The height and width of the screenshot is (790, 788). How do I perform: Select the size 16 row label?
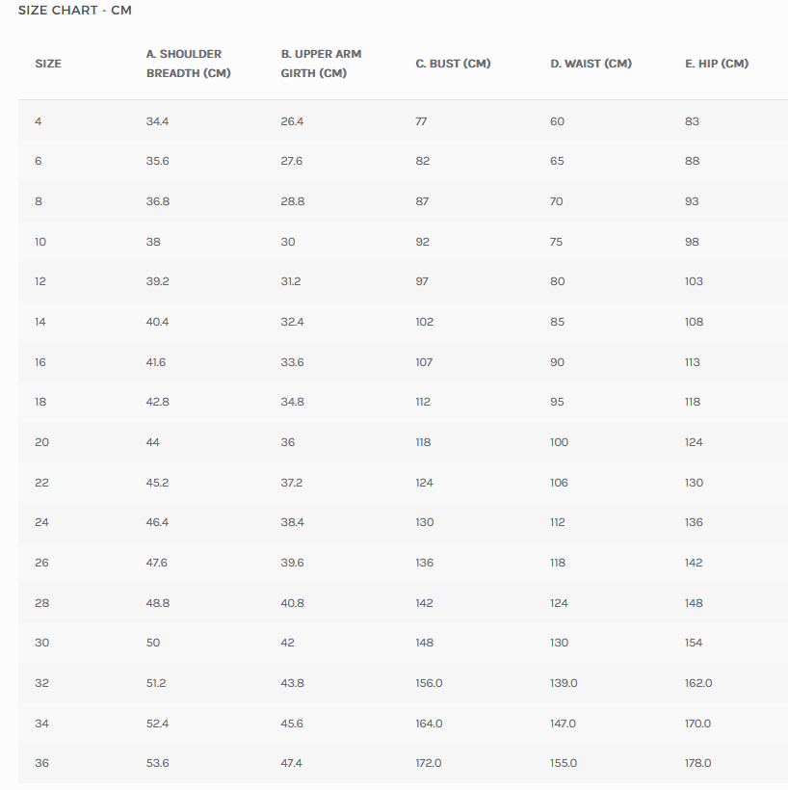click(40, 362)
